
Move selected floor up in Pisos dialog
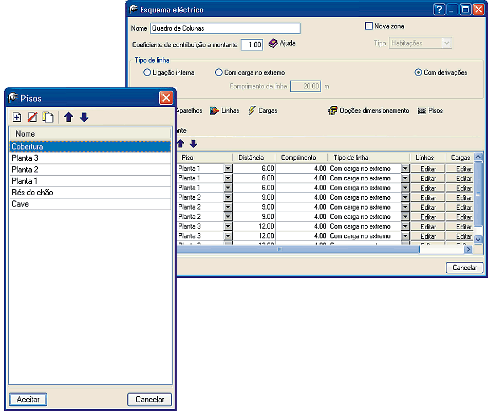pyautogui.click(x=68, y=117)
